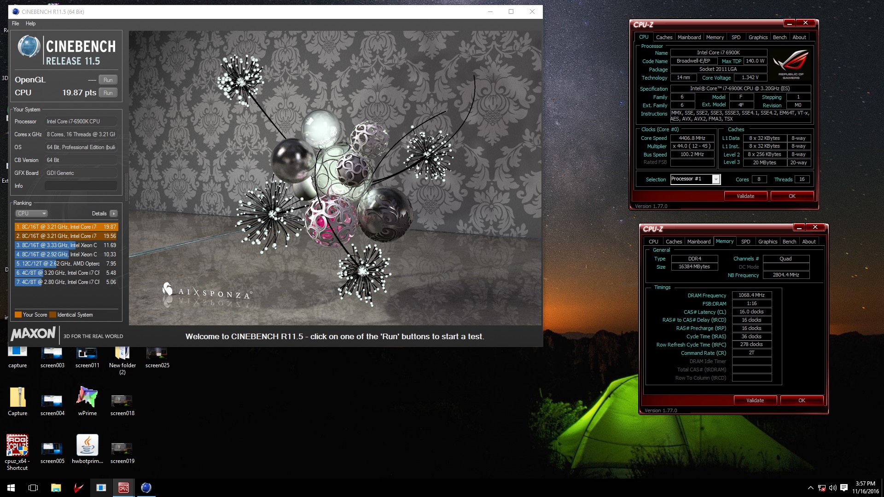Open the Capture zip archive icon
Viewport: 884px width, 497px height.
pyautogui.click(x=17, y=401)
